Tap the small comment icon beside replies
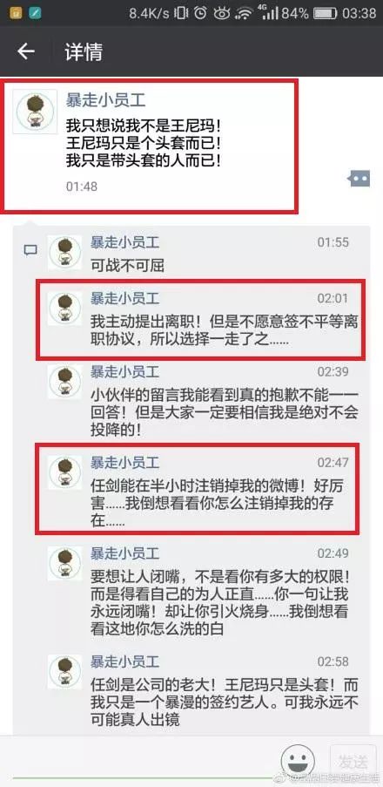The width and height of the screenshot is (383, 787). [x=30, y=250]
